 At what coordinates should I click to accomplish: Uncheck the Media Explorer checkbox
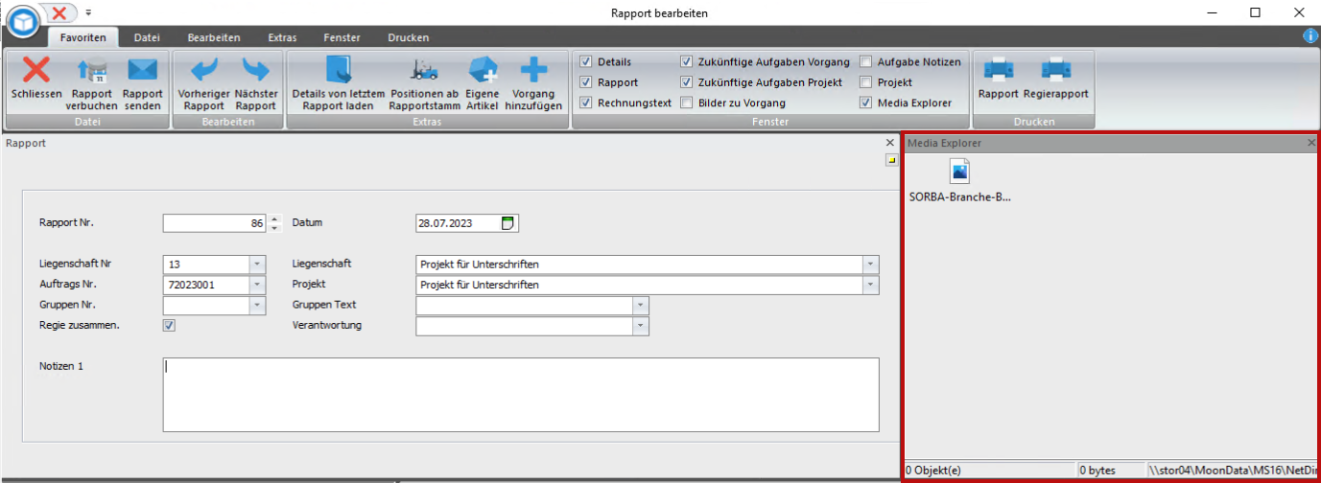pos(866,103)
